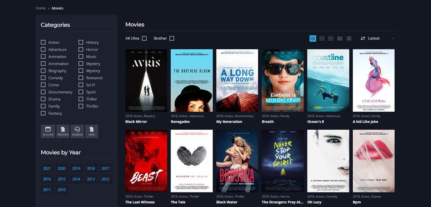This screenshot has width=431, height=207.
Task: Open the Oh Lucy movie poster
Action: [x=328, y=161]
